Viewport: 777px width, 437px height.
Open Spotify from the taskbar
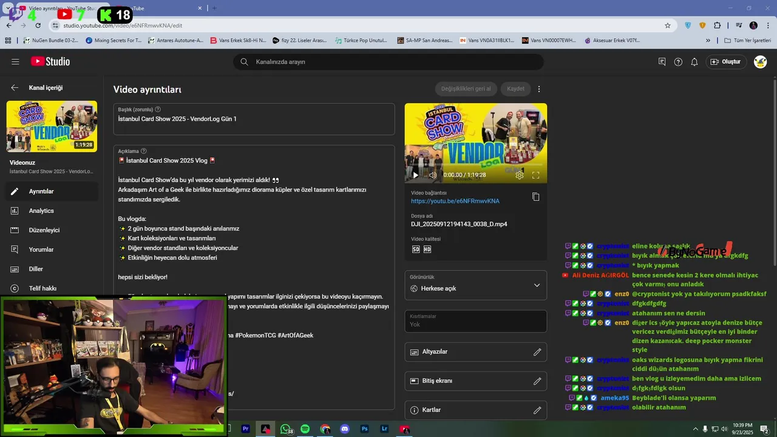[x=305, y=429]
